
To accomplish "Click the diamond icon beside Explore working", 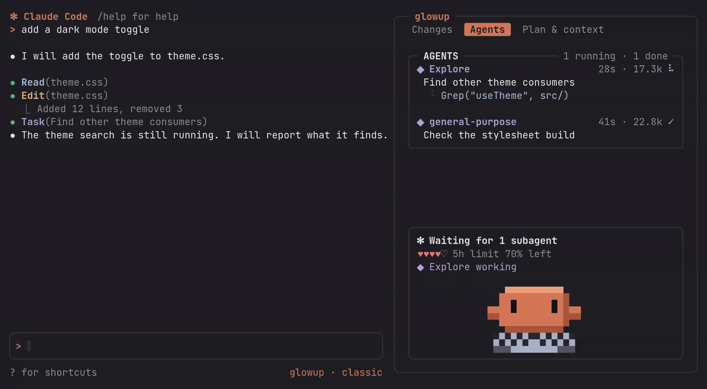I will tap(420, 267).
